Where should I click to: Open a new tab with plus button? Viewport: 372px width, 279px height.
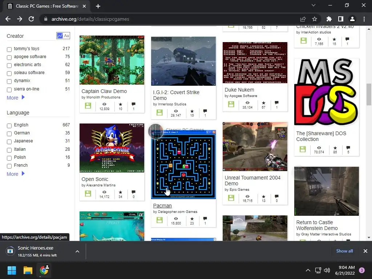click(98, 6)
